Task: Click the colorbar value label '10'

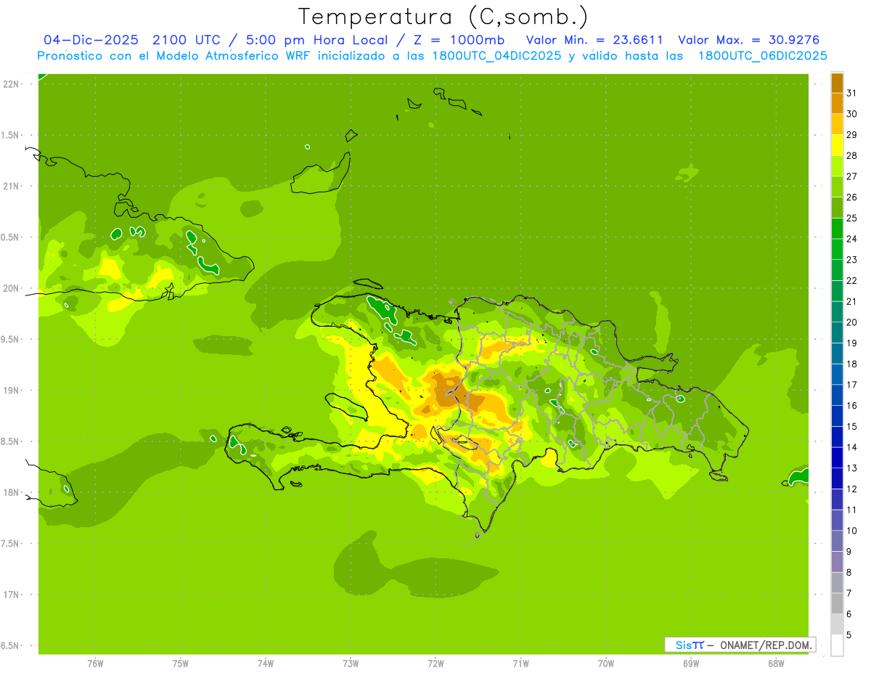Action: [x=851, y=531]
